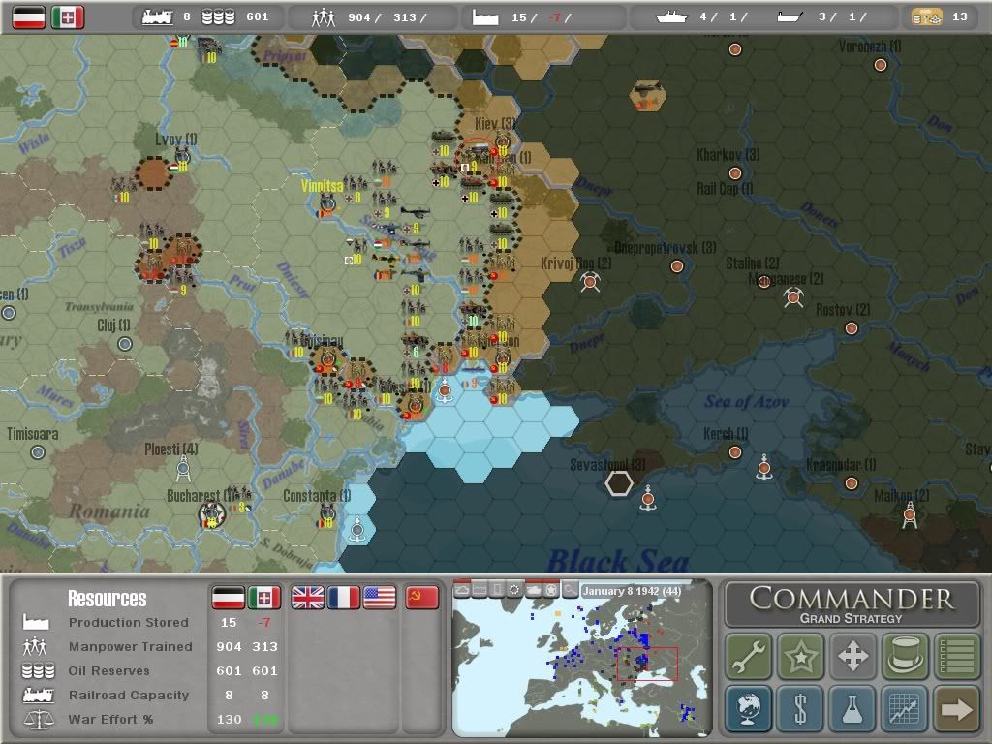Select the French flag in Resources panel
The image size is (992, 744).
tap(344, 597)
